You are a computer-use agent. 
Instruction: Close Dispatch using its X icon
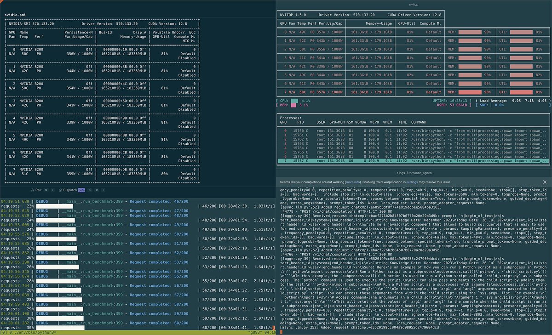point(97,190)
